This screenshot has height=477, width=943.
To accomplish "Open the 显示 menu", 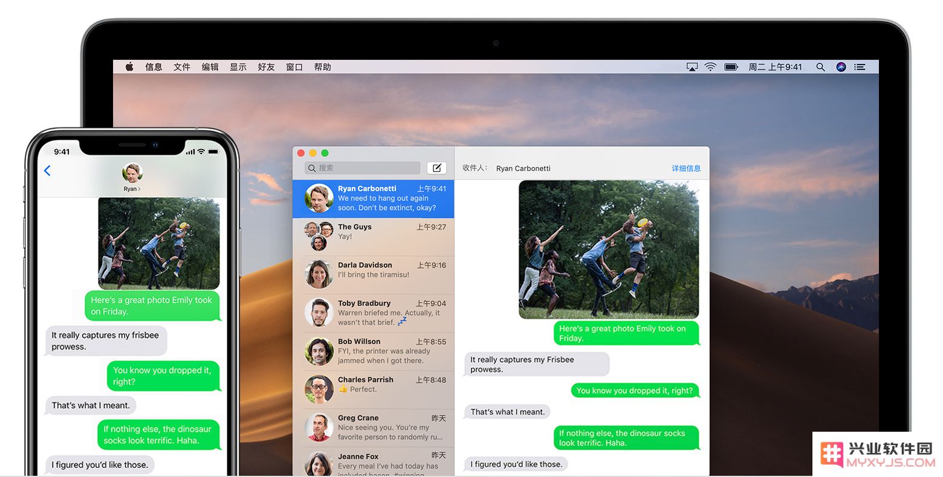I will pyautogui.click(x=238, y=67).
